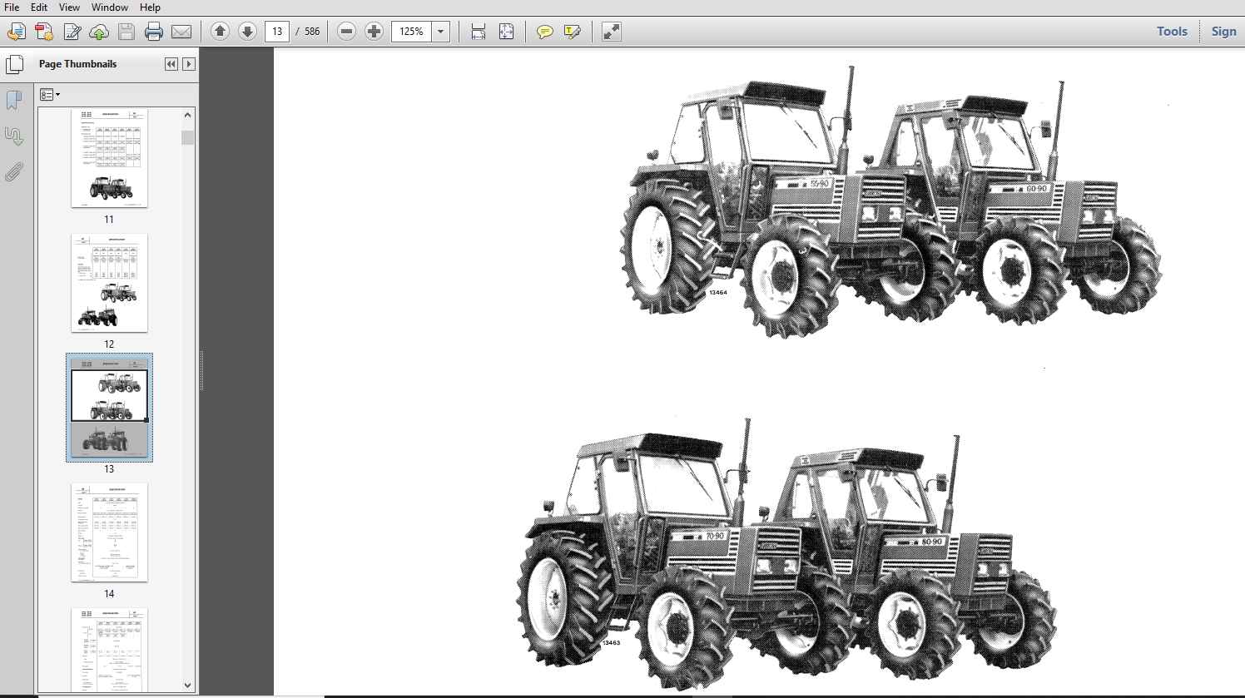
Task: Click the expand panel right arrow
Action: click(x=189, y=64)
